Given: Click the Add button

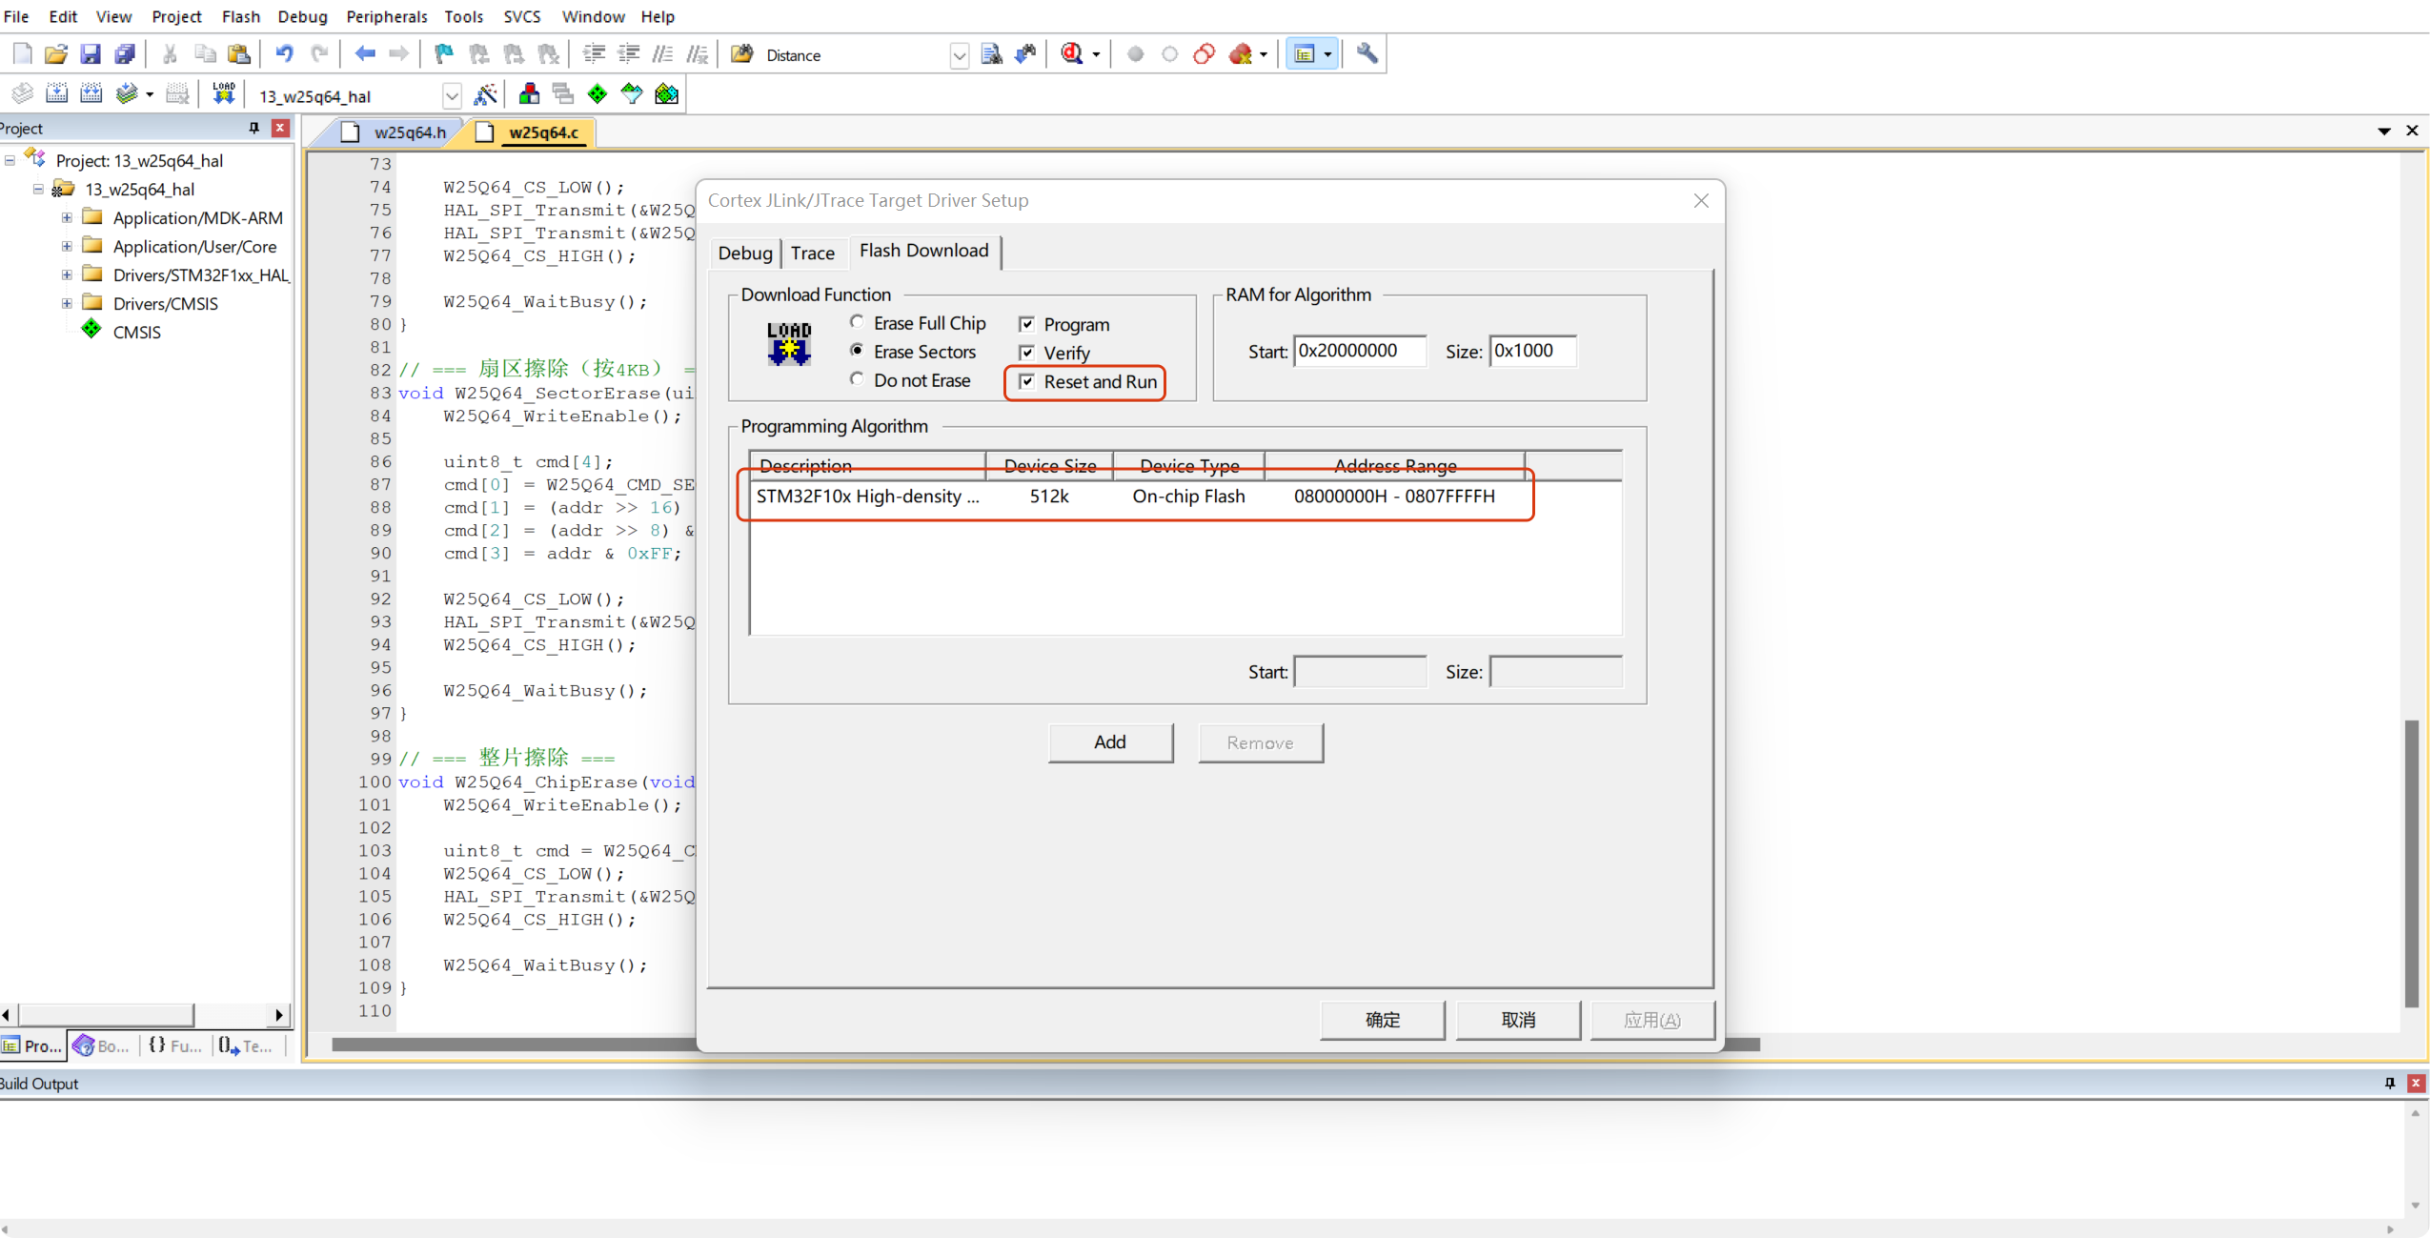Looking at the screenshot, I should (x=1109, y=741).
